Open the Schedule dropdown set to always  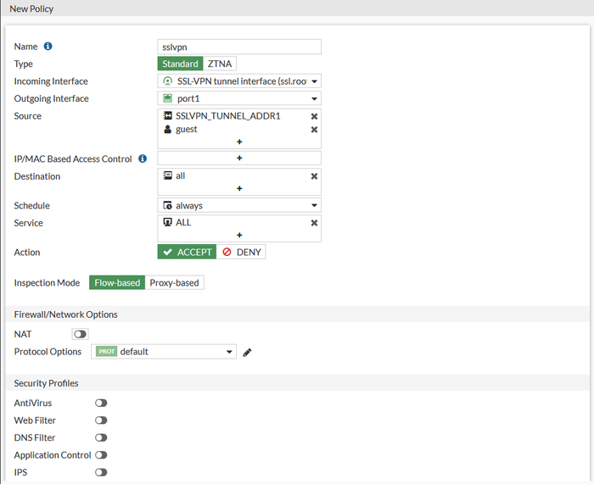pyautogui.click(x=239, y=205)
